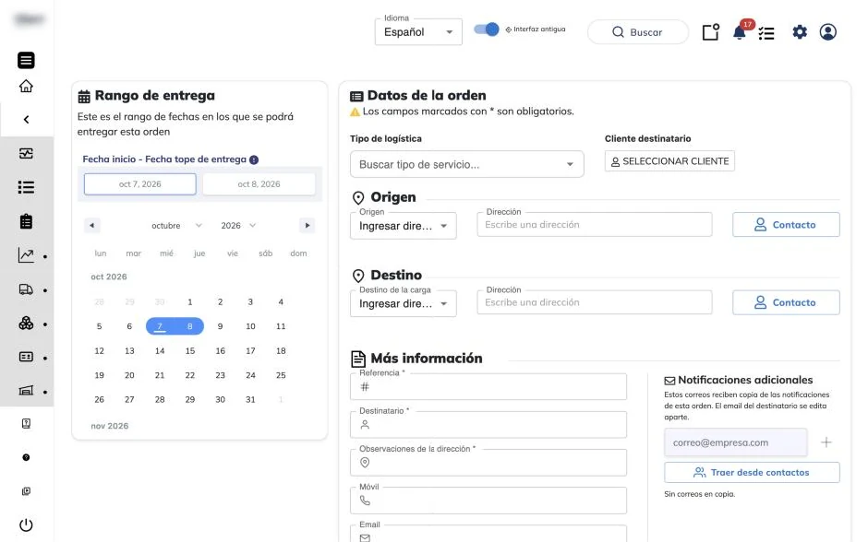
Task: Open the help document sidebar icon
Action: click(26, 424)
